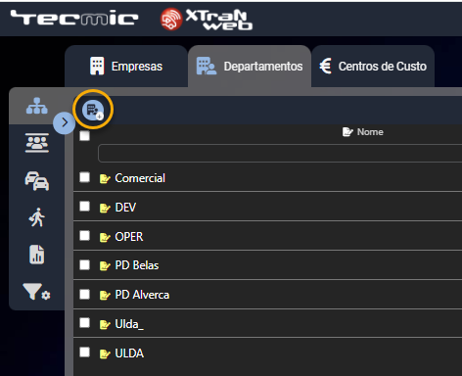Screen dimensions: 462x376
Task: Open the organization structure sidebar icon
Action: click(x=37, y=106)
